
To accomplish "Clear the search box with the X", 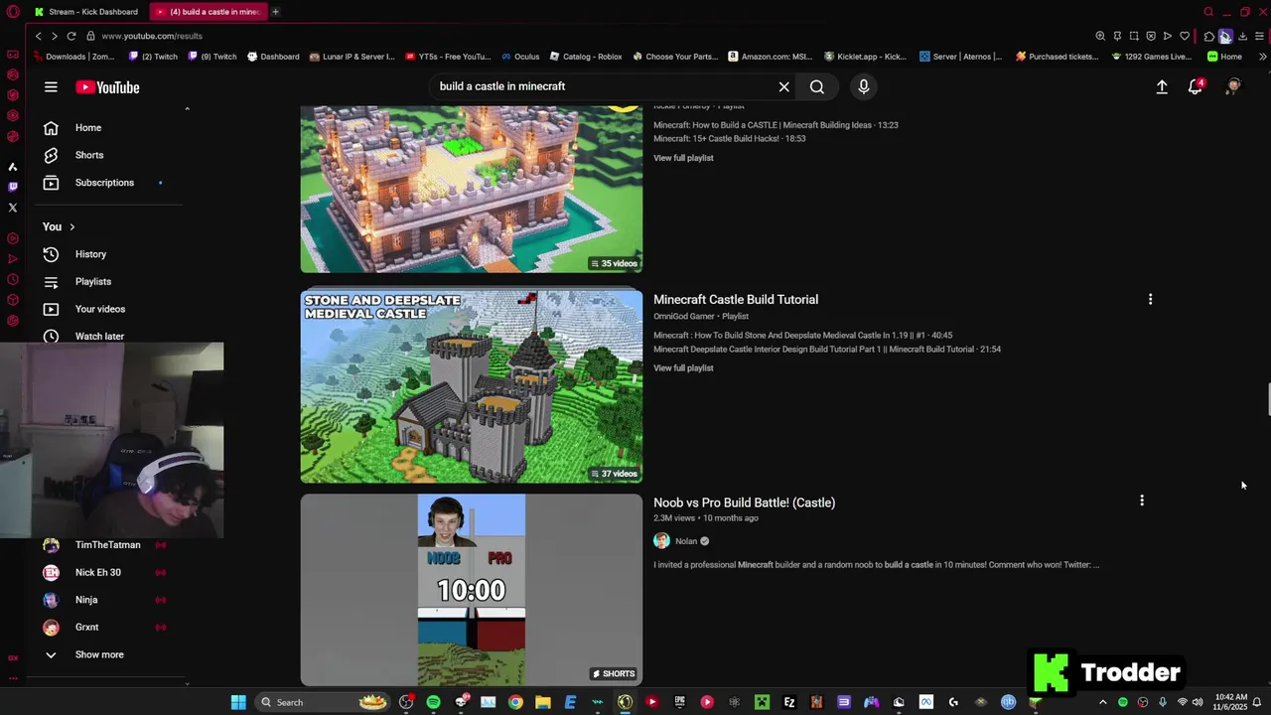I will (783, 86).
